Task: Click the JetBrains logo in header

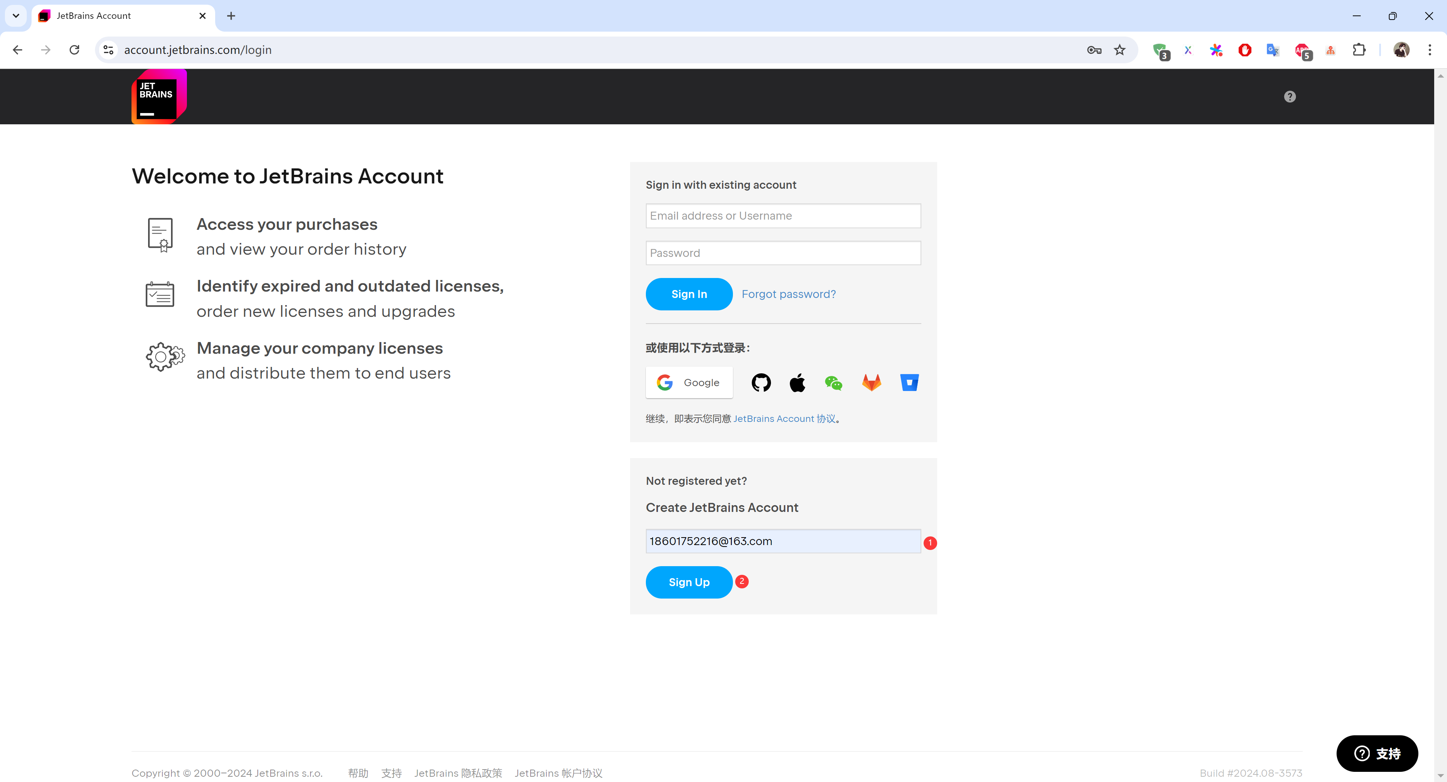Action: 158,96
